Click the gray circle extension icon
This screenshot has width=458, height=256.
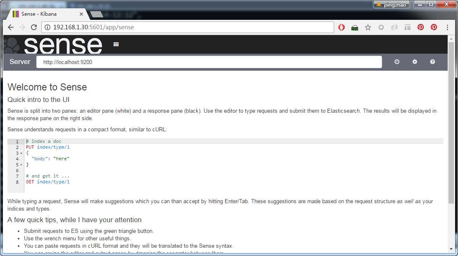(x=381, y=27)
